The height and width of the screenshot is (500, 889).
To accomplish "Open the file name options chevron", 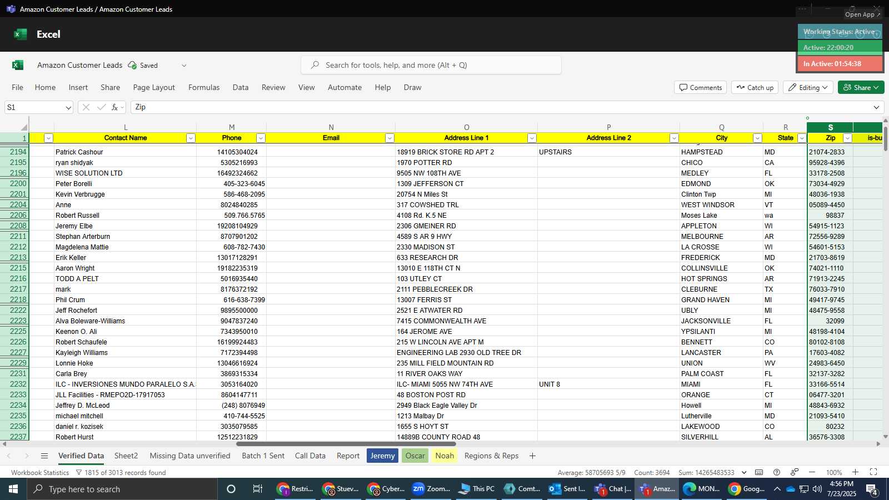I will click(184, 66).
